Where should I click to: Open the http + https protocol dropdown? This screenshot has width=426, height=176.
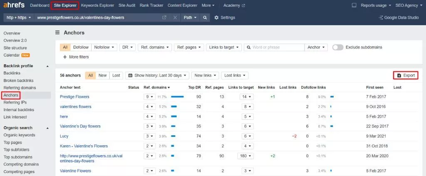(18, 17)
